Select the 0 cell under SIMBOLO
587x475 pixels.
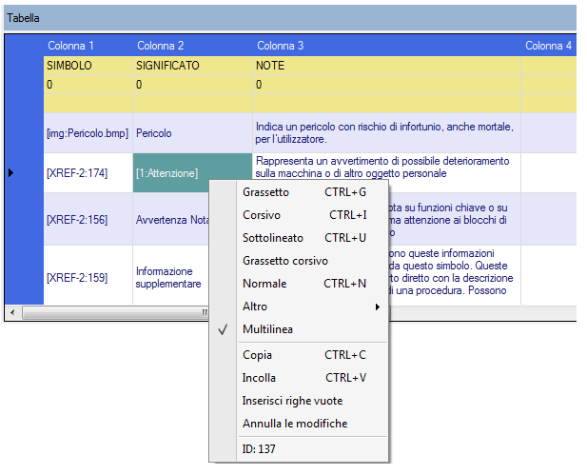click(x=88, y=85)
